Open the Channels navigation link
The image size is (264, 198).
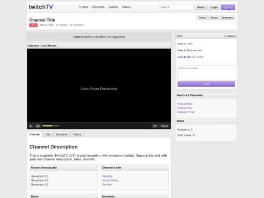[x=98, y=7]
